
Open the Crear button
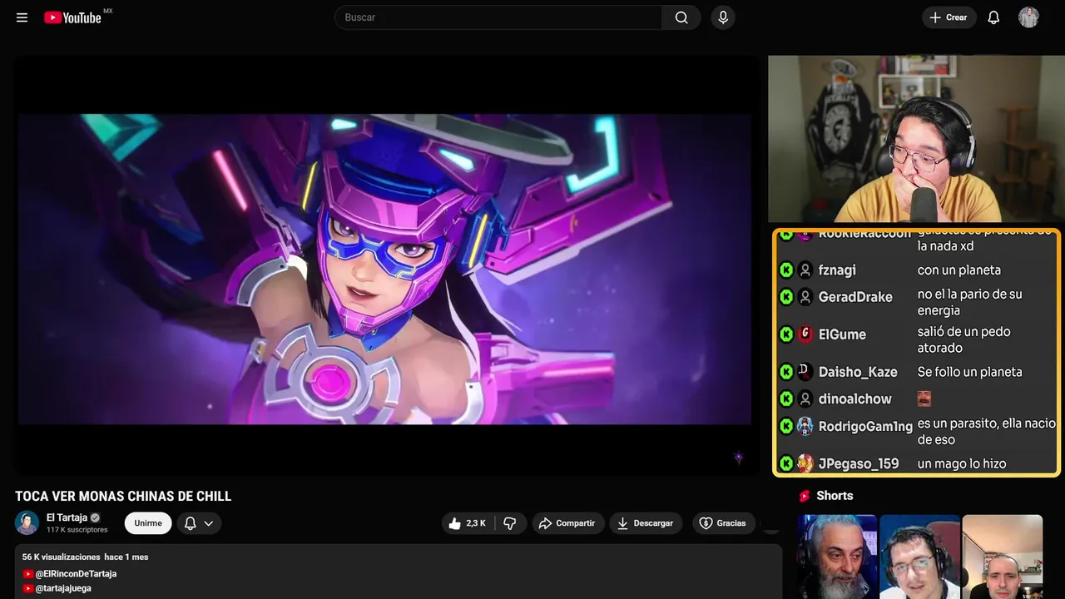tap(949, 17)
